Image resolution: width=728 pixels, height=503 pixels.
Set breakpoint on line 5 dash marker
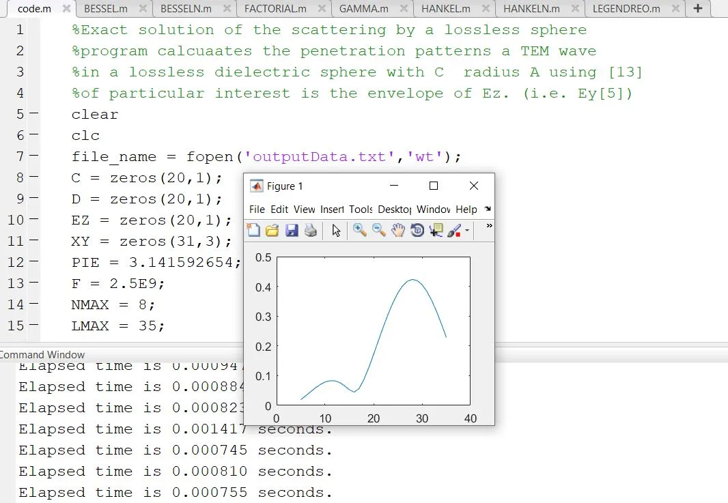[x=34, y=115]
